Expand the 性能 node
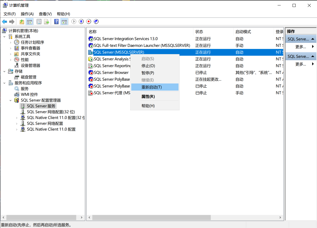The height and width of the screenshot is (228, 317). (11, 60)
